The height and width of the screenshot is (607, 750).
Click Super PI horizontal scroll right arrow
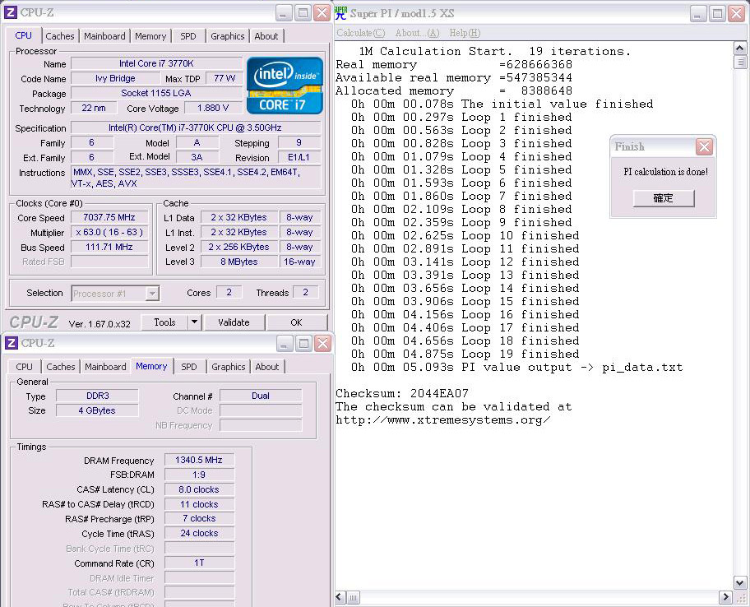[725, 597]
